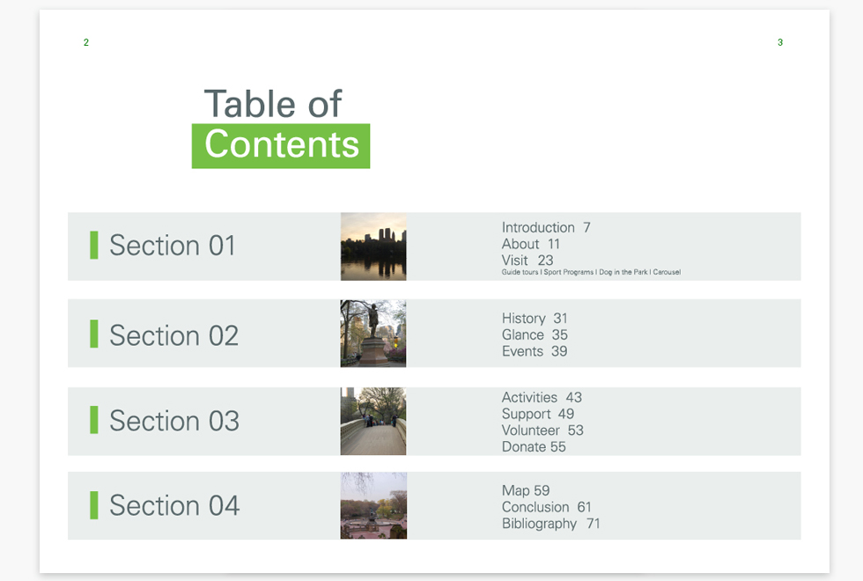Select the Section 04 heading
Image resolution: width=863 pixels, height=581 pixels.
click(x=174, y=506)
